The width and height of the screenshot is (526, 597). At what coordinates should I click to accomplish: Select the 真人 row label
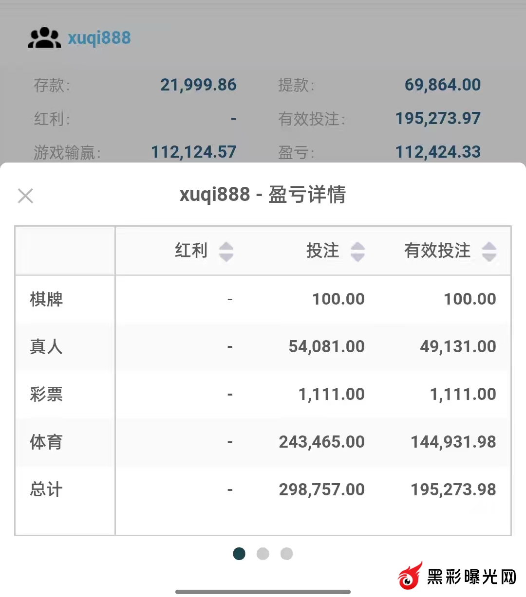click(x=46, y=346)
